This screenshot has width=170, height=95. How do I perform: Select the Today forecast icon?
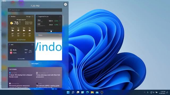click(13, 31)
